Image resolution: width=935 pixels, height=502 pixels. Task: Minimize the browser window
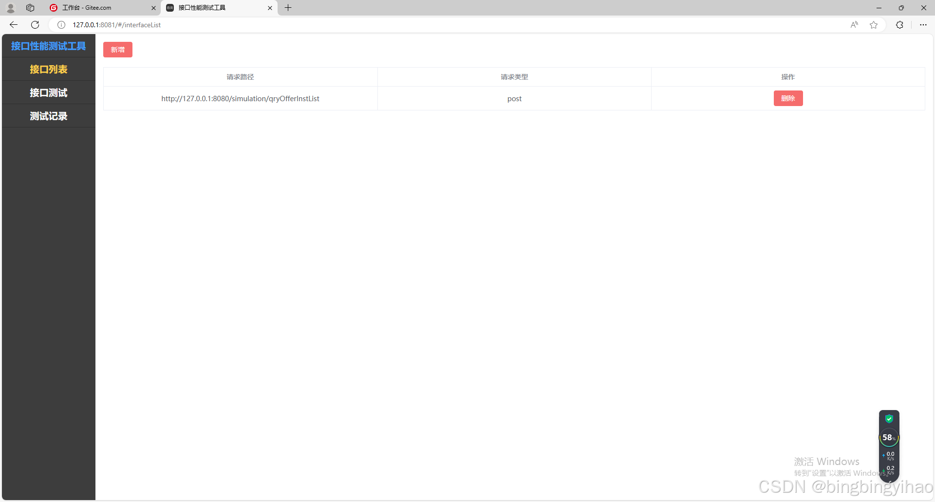click(x=879, y=8)
